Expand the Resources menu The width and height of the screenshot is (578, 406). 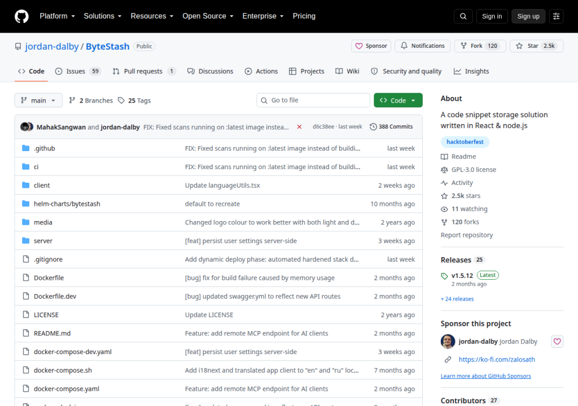click(x=152, y=16)
